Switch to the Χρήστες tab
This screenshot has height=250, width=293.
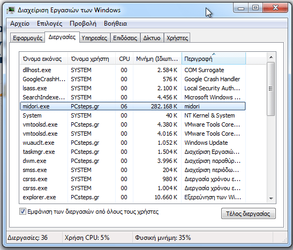click(x=177, y=38)
